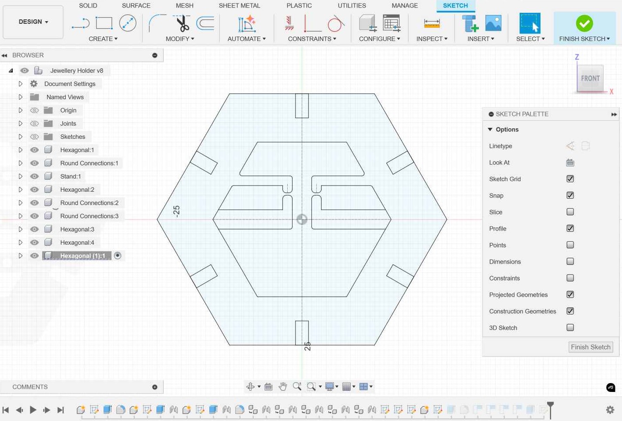Click the FRONT face of view cube
The image size is (622, 421).
pyautogui.click(x=590, y=78)
